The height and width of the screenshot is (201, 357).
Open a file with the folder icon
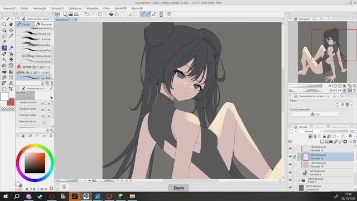point(71,14)
